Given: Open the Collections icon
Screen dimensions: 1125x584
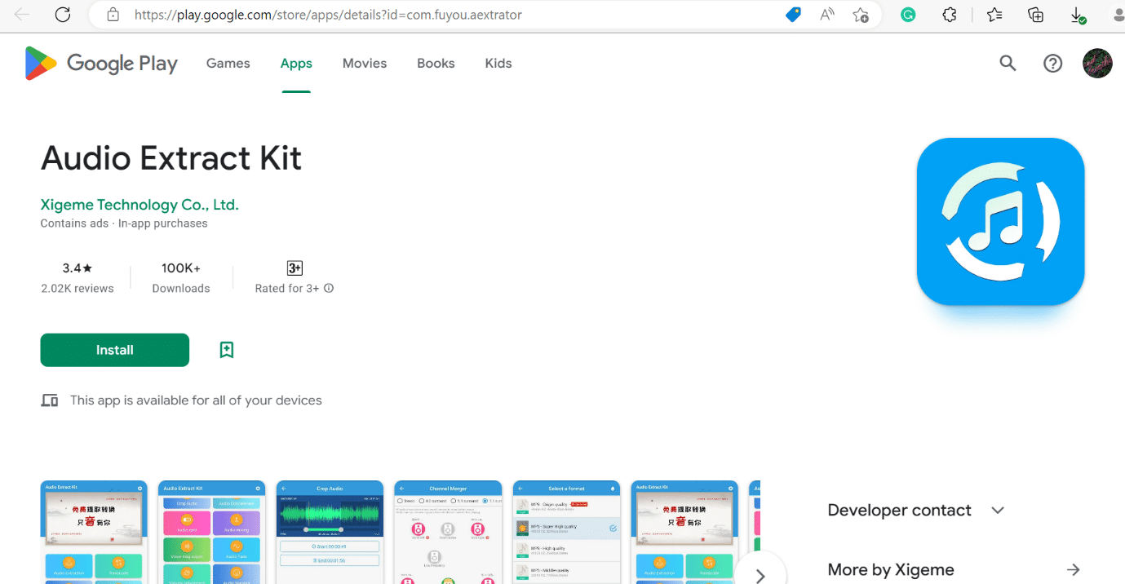Looking at the screenshot, I should click(x=1035, y=15).
